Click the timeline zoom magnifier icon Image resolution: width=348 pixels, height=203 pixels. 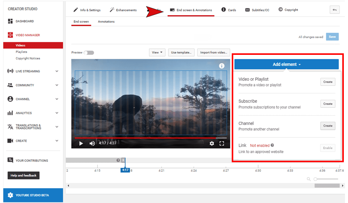coord(308,179)
